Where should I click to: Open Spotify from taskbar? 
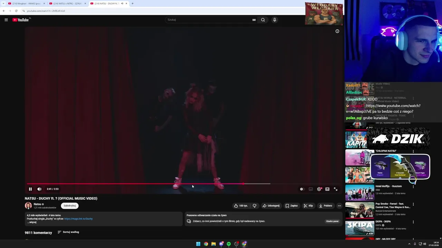pyautogui.click(x=229, y=244)
